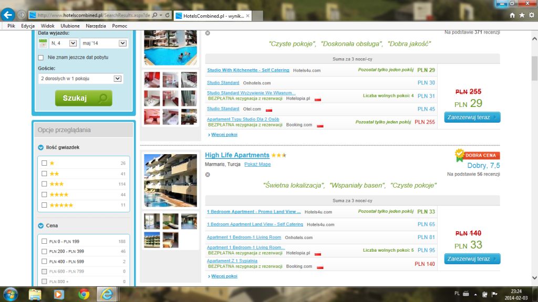Image resolution: width=538 pixels, height=302 pixels.
Task: Open the Goście guests dropdown
Action: (x=80, y=79)
